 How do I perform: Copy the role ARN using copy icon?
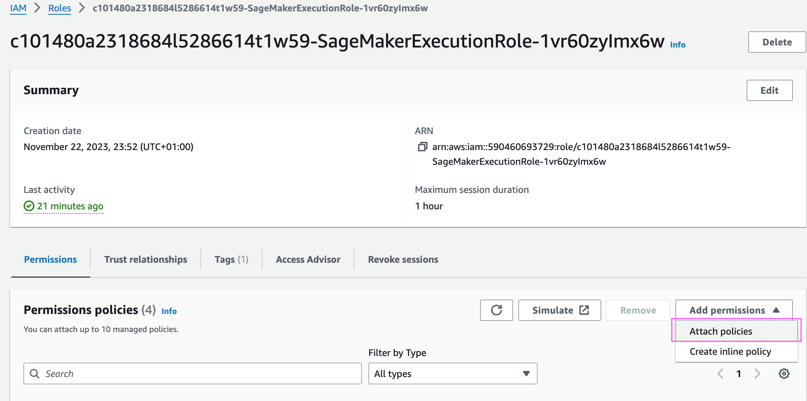pos(422,147)
